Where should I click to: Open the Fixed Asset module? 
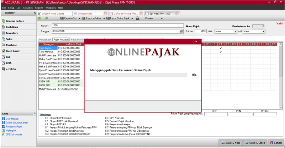click(13, 51)
